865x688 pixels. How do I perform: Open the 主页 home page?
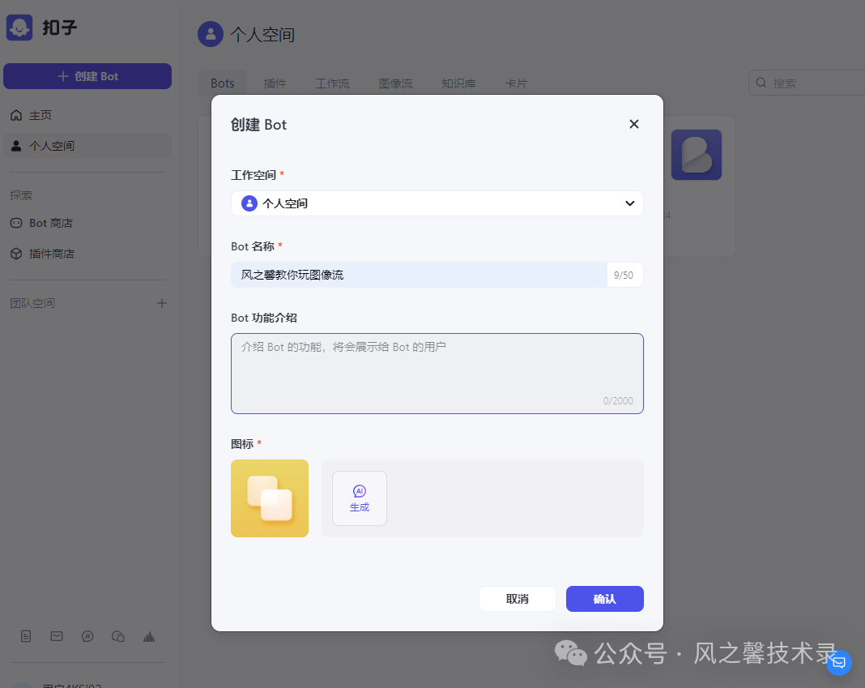coord(87,115)
